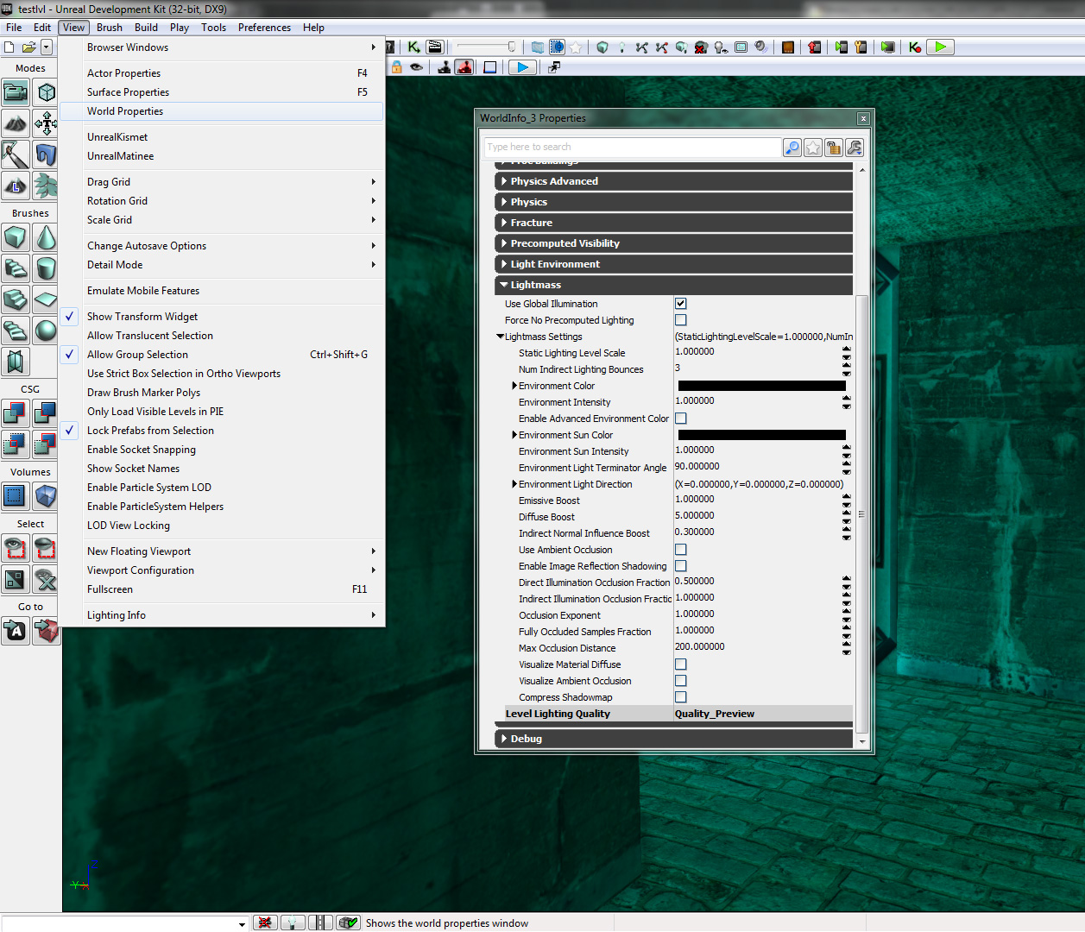Click CSG Add icon

point(16,413)
